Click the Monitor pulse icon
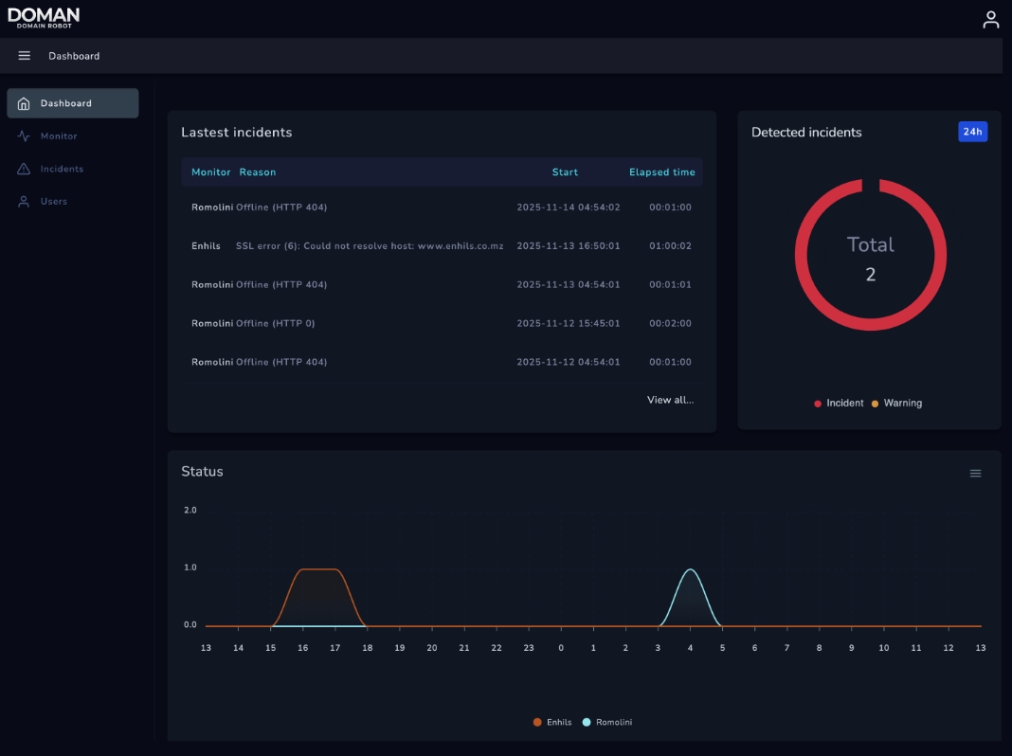1012x756 pixels. pos(24,136)
